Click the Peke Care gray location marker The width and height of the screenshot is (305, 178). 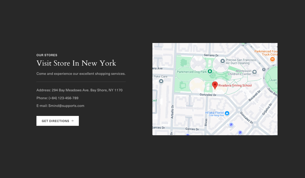(x=161, y=81)
